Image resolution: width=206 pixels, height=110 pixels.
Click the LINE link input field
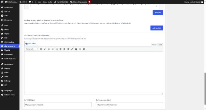[x=58, y=105]
